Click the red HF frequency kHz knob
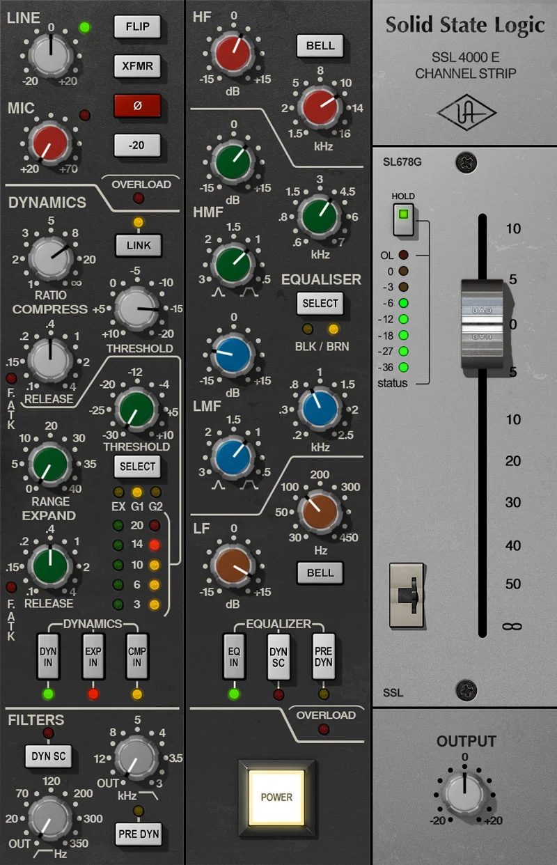Viewport: 557px width, 865px height. coord(319,109)
